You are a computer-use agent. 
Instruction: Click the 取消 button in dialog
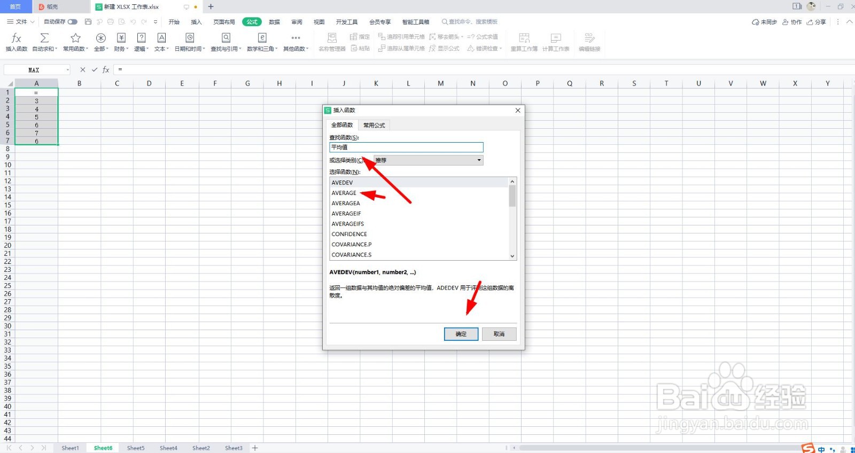tap(499, 334)
